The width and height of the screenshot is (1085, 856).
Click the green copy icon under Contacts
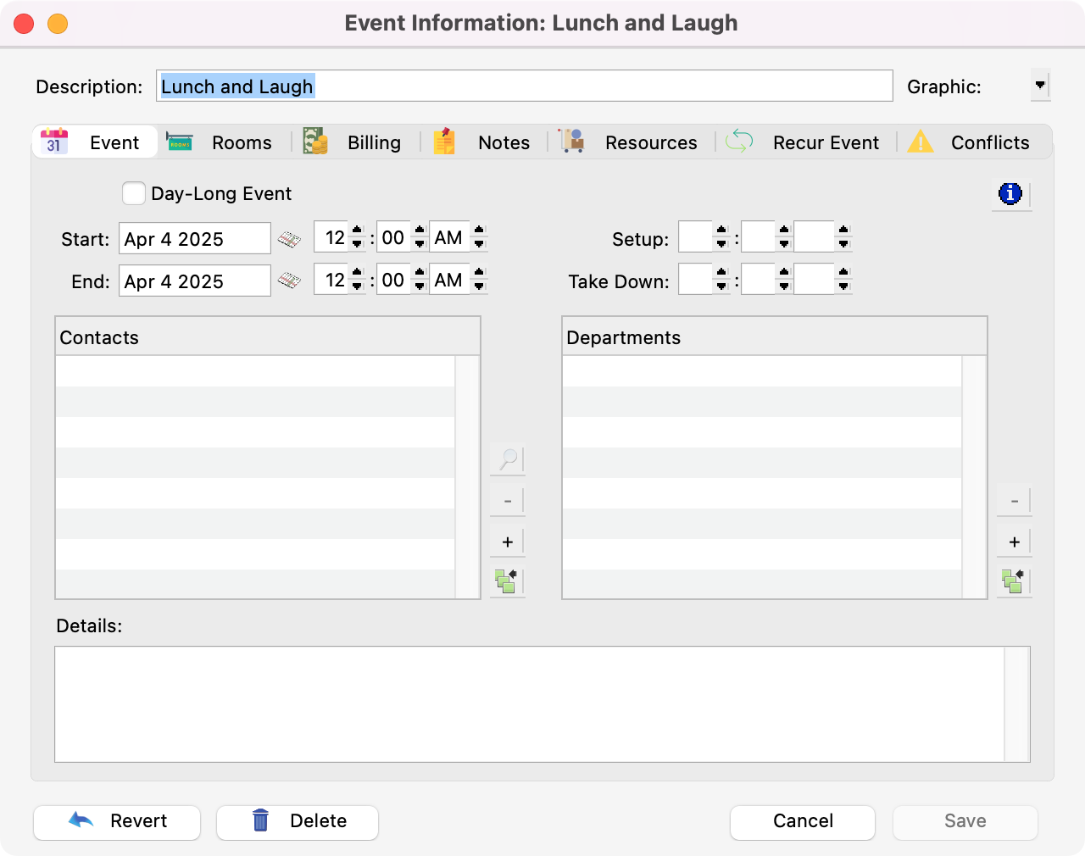click(507, 581)
